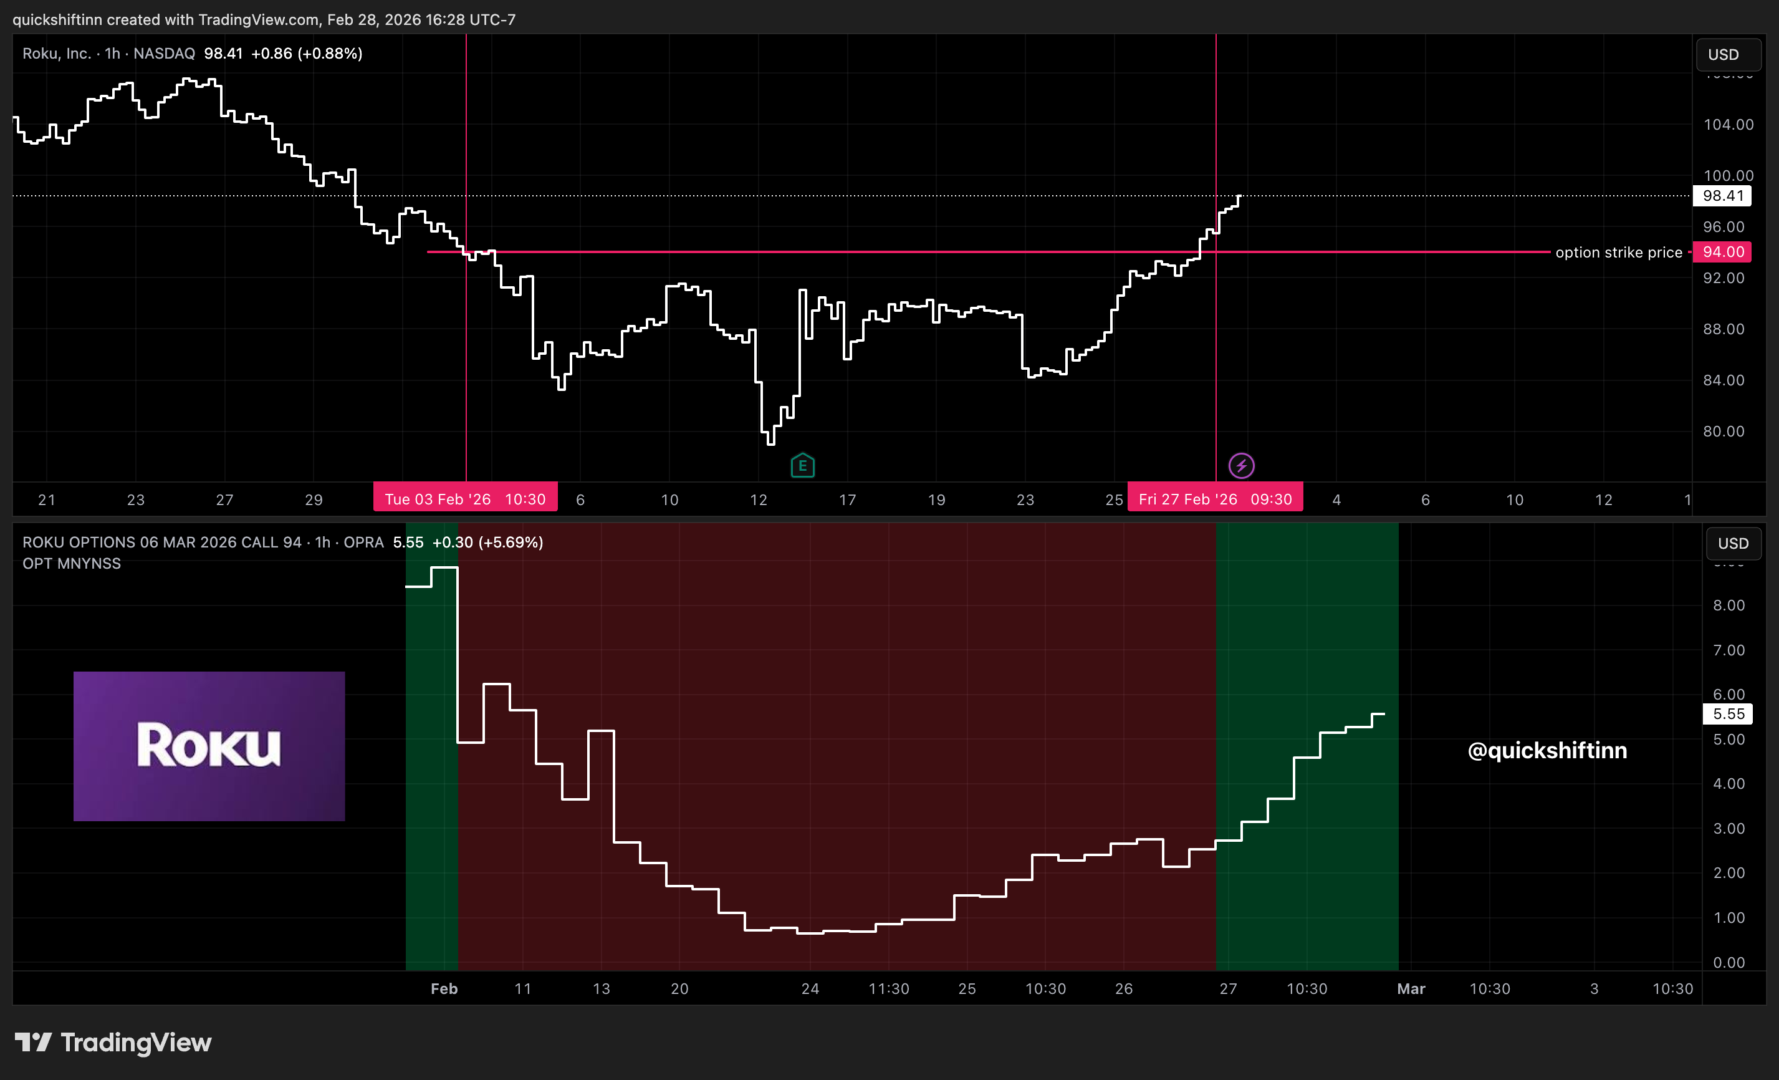Click the 'Tue 03 Feb '26 10:30' date marker

click(465, 498)
